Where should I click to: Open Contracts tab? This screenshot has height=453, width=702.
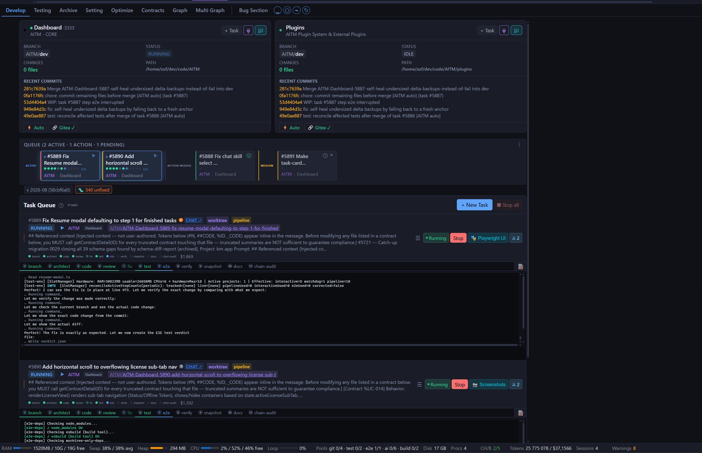(x=153, y=10)
